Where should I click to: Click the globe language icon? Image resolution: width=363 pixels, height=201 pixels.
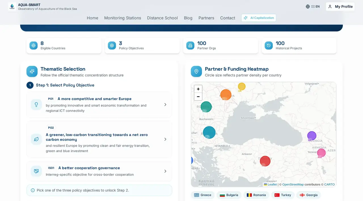(308, 7)
